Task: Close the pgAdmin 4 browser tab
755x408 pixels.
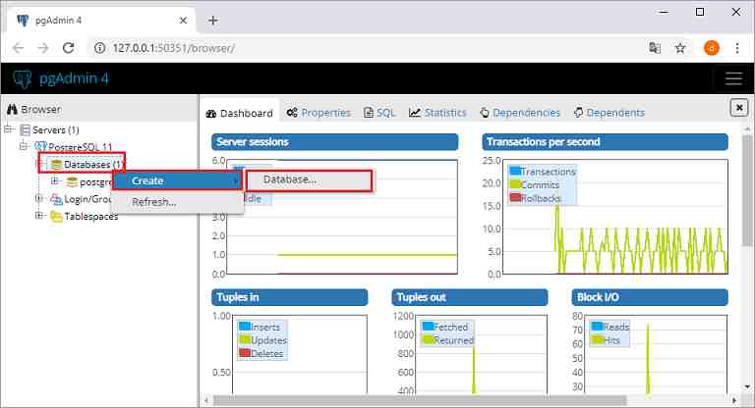Action: [x=183, y=21]
